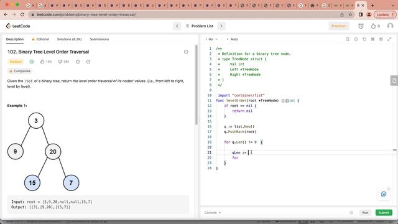Click the description panel scrollbar

coord(197,85)
